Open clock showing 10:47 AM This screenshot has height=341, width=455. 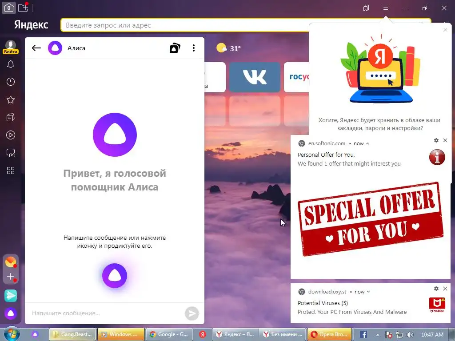[432, 335]
